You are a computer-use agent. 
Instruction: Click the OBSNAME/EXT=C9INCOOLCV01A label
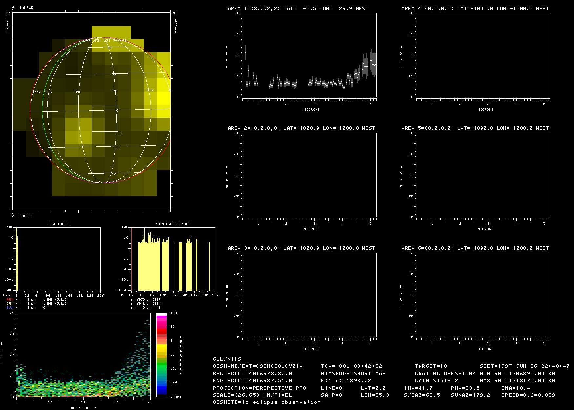(x=258, y=366)
